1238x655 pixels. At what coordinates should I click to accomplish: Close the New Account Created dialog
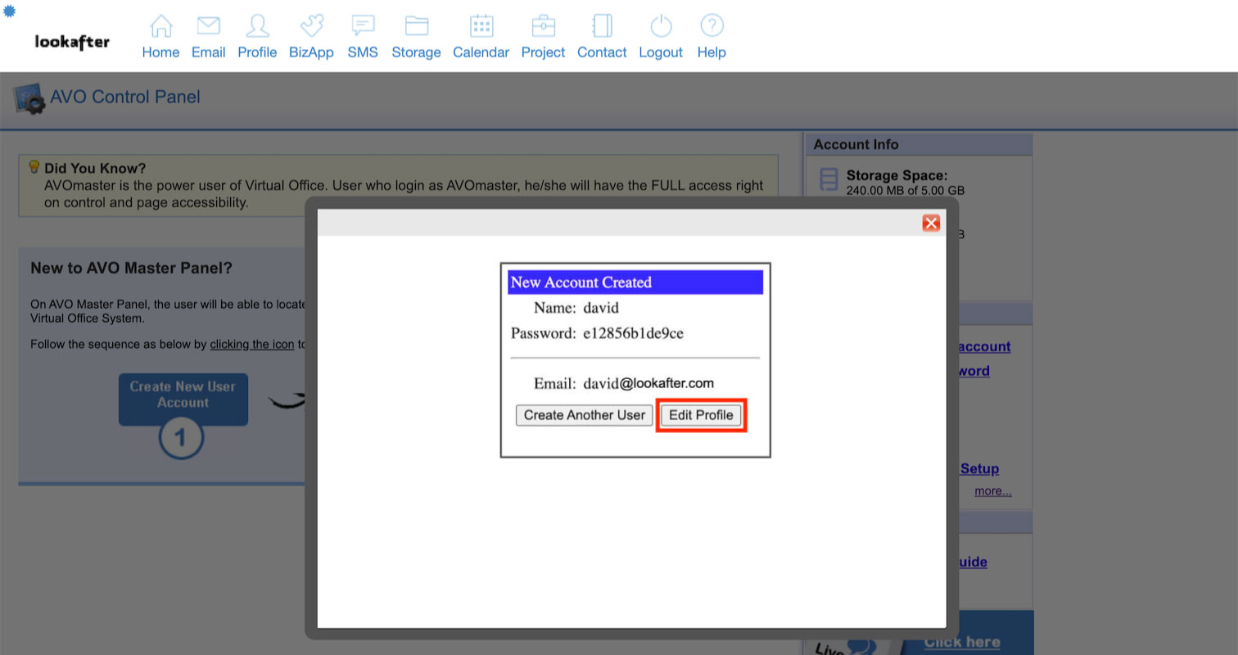pos(930,223)
